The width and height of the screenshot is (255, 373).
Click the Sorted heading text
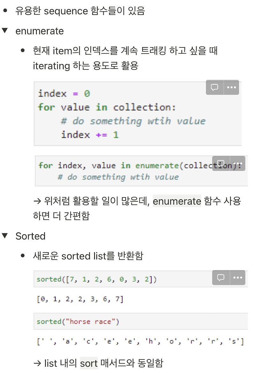pyautogui.click(x=31, y=236)
